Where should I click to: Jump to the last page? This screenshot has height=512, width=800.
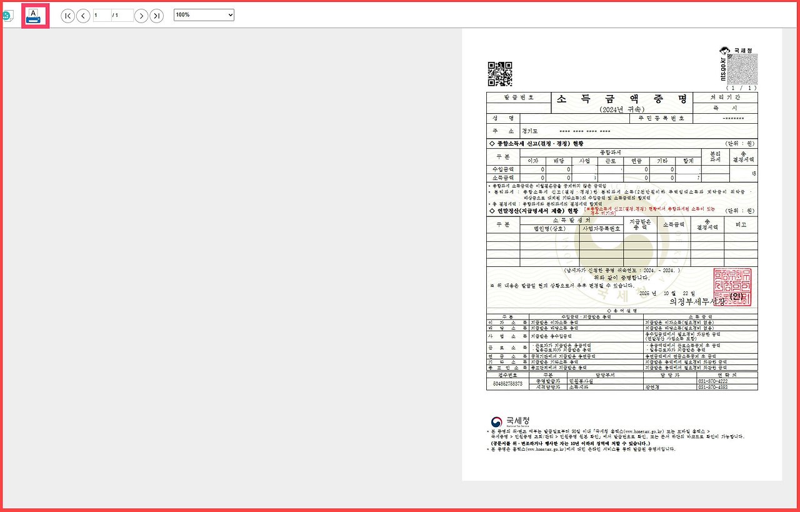click(x=157, y=16)
